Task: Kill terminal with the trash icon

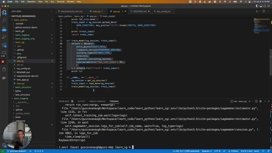Action: click(x=261, y=101)
